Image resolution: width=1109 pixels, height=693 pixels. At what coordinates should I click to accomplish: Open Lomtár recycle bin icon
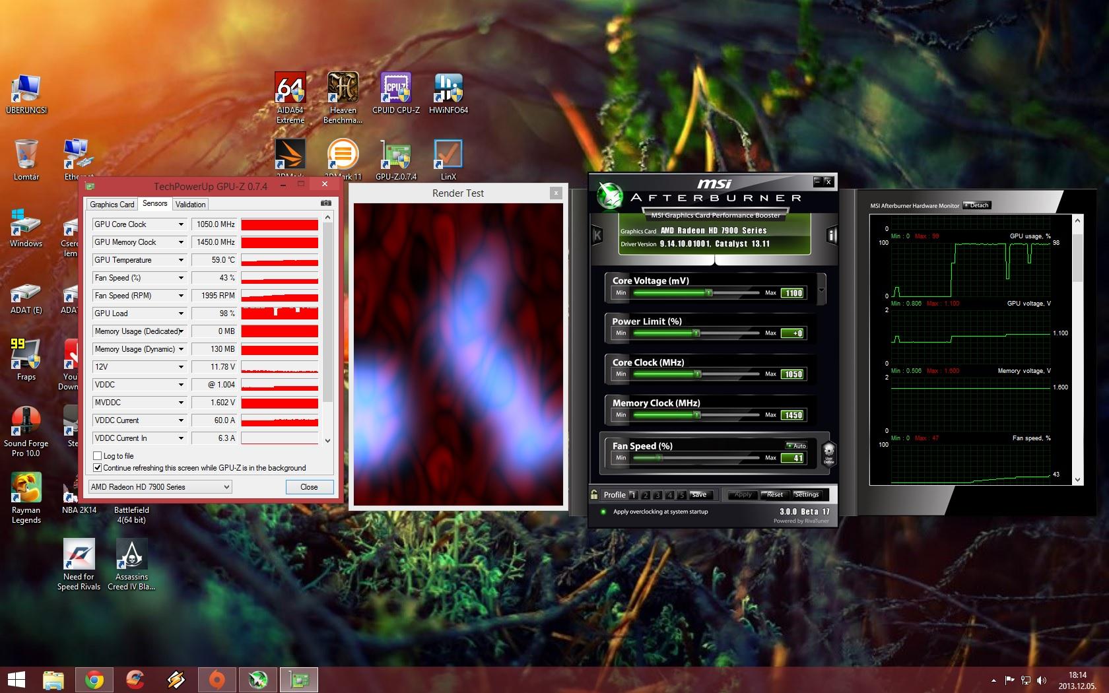click(x=26, y=160)
